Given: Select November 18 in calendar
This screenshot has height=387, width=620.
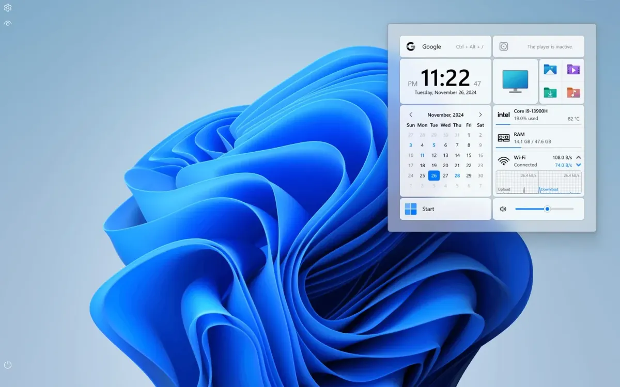Looking at the screenshot, I should point(422,166).
